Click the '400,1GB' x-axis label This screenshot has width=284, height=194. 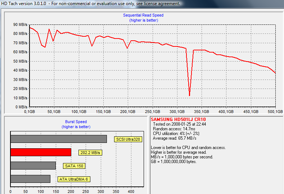click(226, 112)
